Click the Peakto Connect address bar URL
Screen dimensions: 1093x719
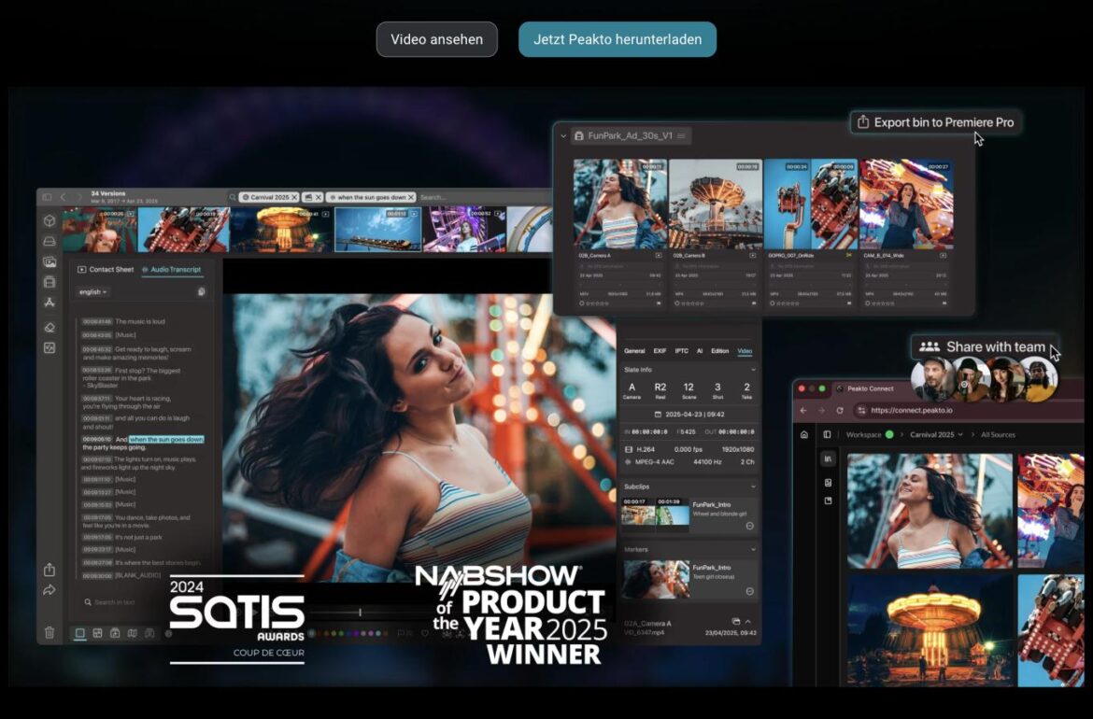click(x=911, y=410)
